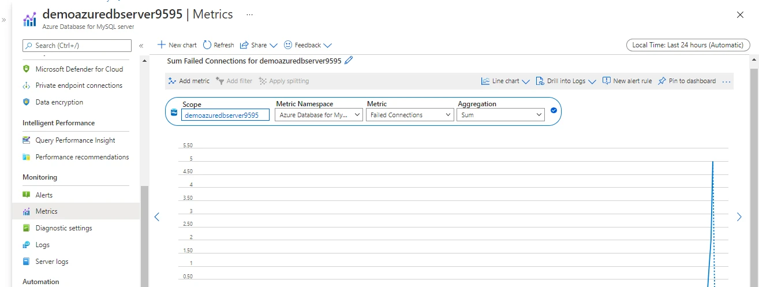Click the Automation section heading
Viewport: 759px width, 287px height.
point(40,282)
